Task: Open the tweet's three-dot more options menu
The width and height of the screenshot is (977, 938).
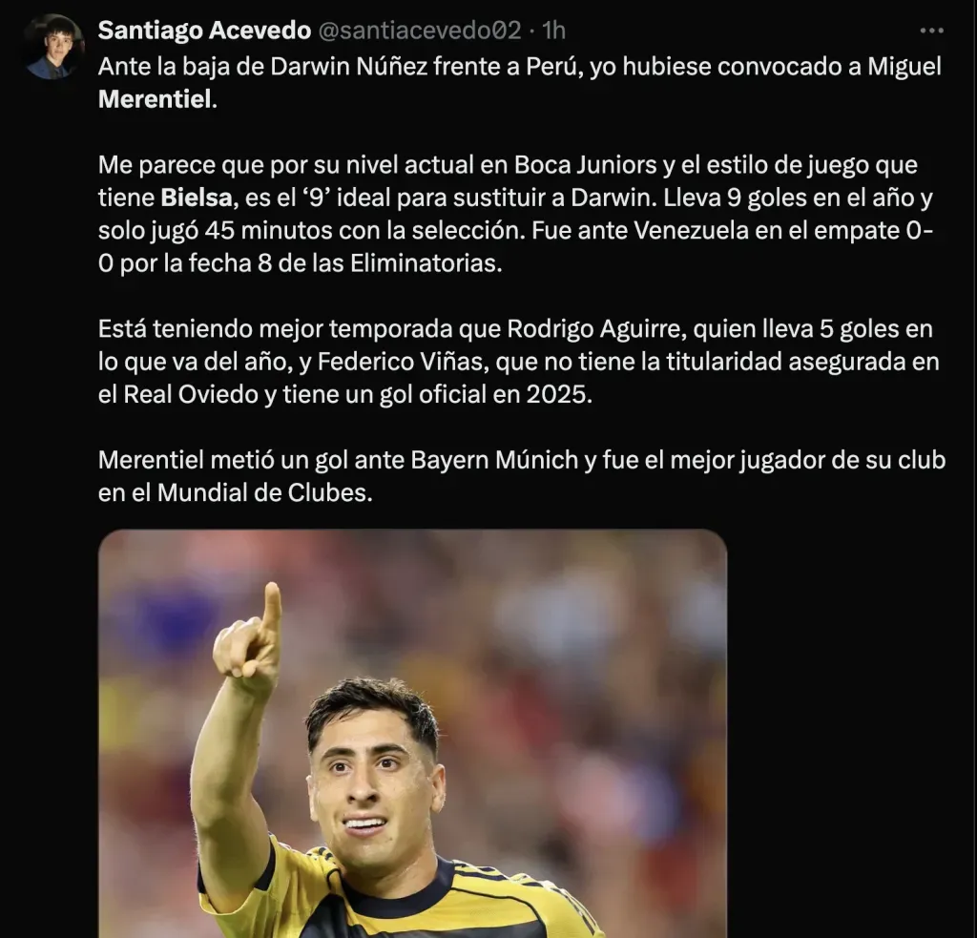Action: 931,31
